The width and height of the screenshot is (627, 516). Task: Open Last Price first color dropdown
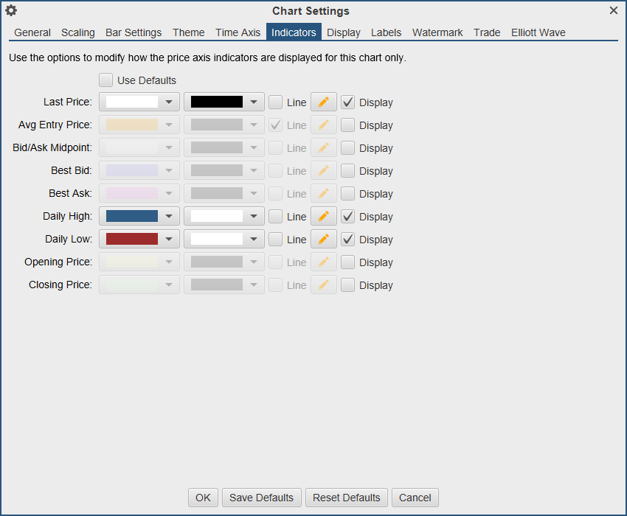coord(170,102)
